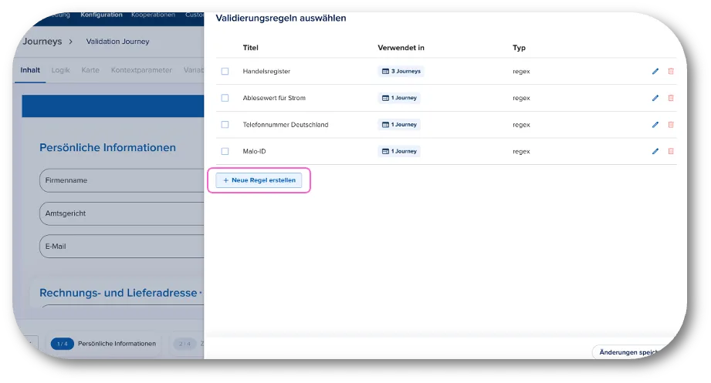
Task: Tick the Handelsregister checkbox
Action: point(225,71)
